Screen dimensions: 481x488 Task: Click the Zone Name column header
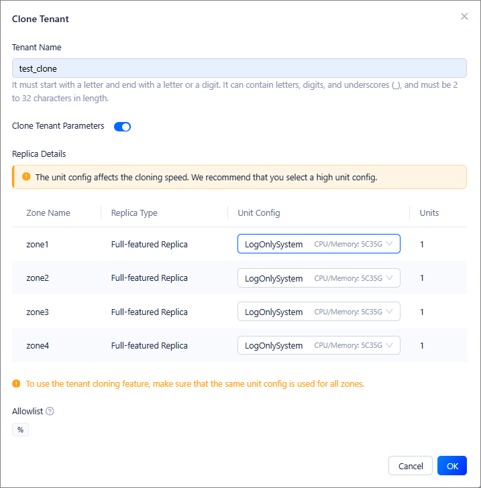[48, 213]
